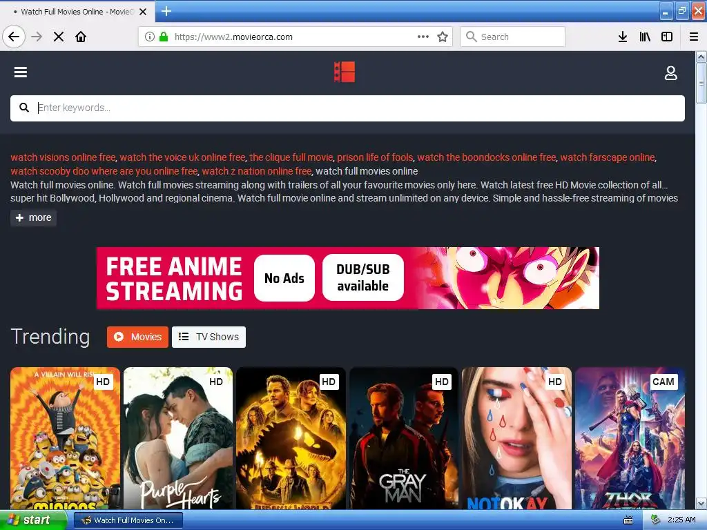Open link watch the voice uk online free
707x530 pixels.
pos(182,157)
